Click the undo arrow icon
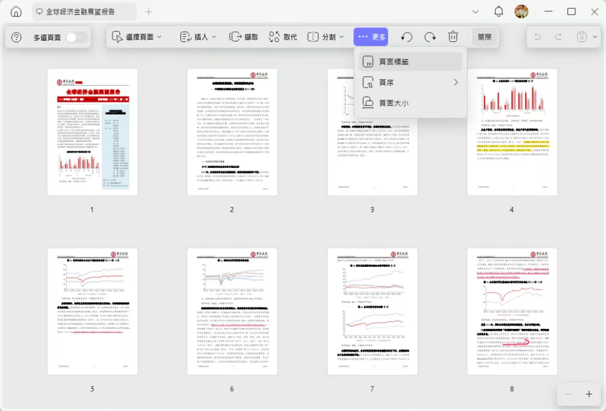 coord(537,37)
